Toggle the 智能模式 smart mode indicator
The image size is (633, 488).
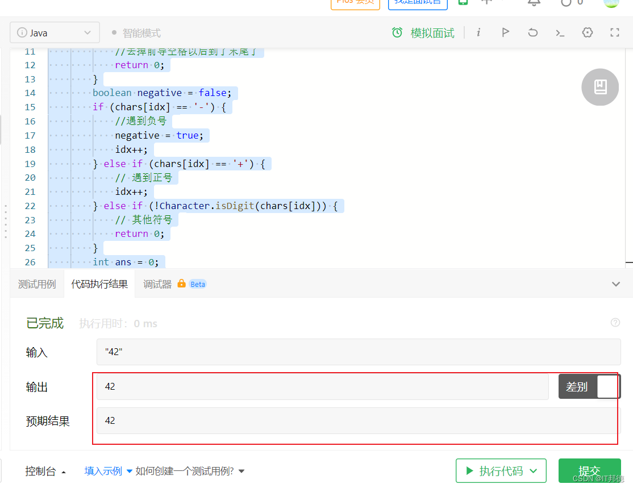(136, 33)
